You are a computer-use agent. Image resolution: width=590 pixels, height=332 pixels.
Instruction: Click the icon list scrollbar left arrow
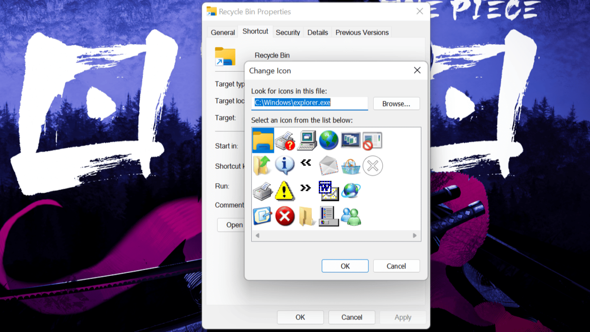(257, 236)
